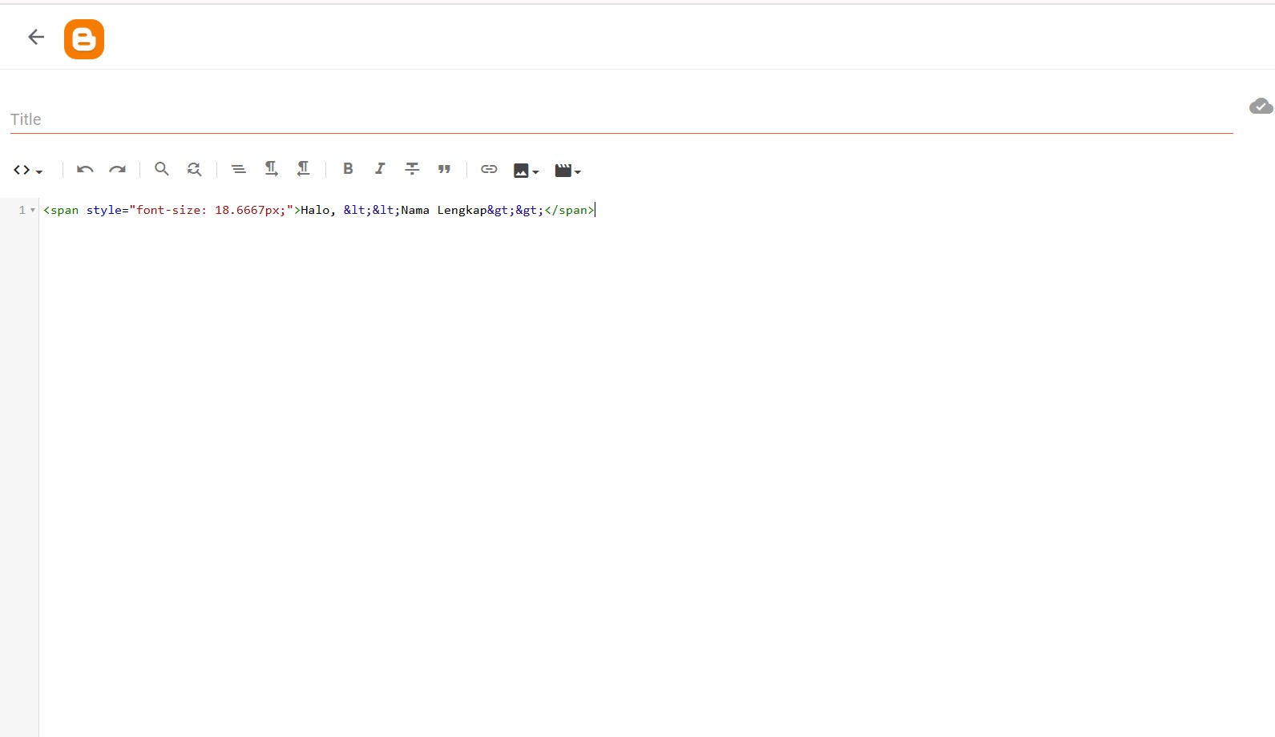Viewport: 1275px width, 737px height.
Task: Open find and replace tool
Action: (194, 169)
